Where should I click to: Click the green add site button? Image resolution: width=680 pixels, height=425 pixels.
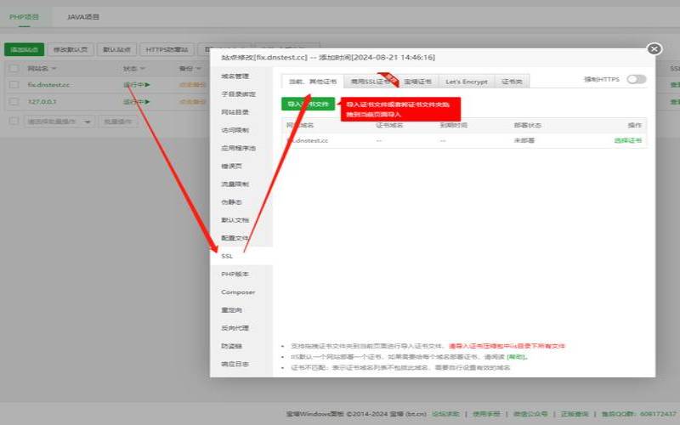point(25,49)
